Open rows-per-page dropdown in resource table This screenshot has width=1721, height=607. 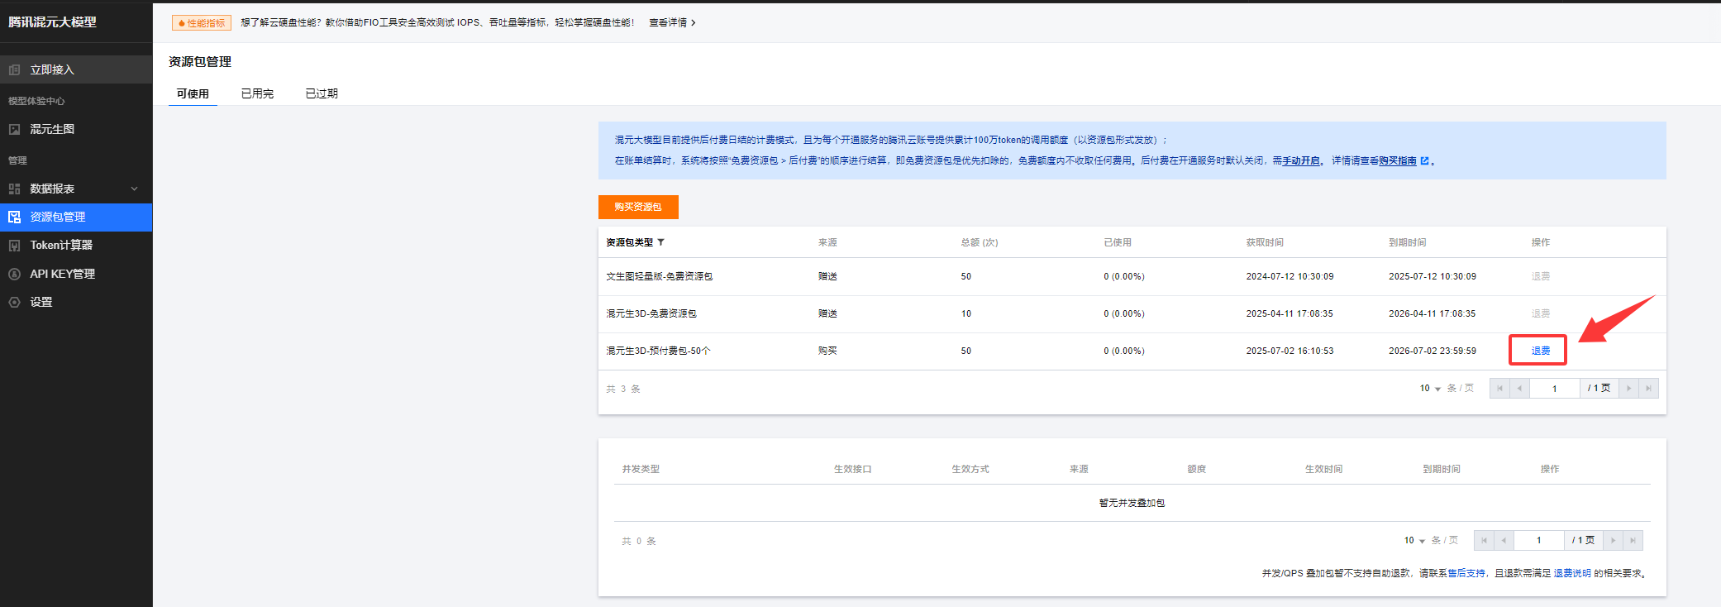pos(1430,389)
